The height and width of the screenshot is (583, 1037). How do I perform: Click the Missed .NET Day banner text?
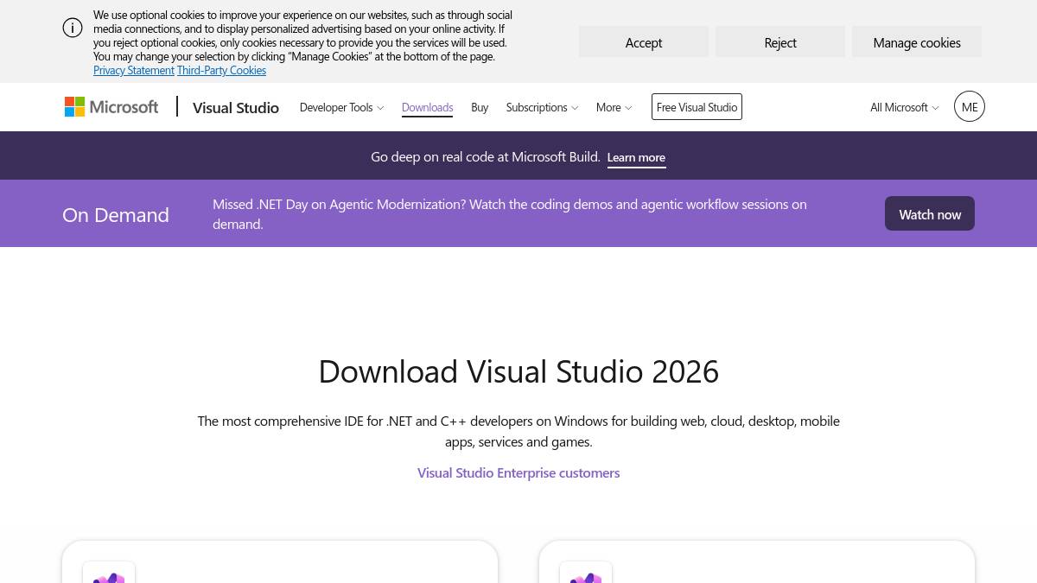510,214
